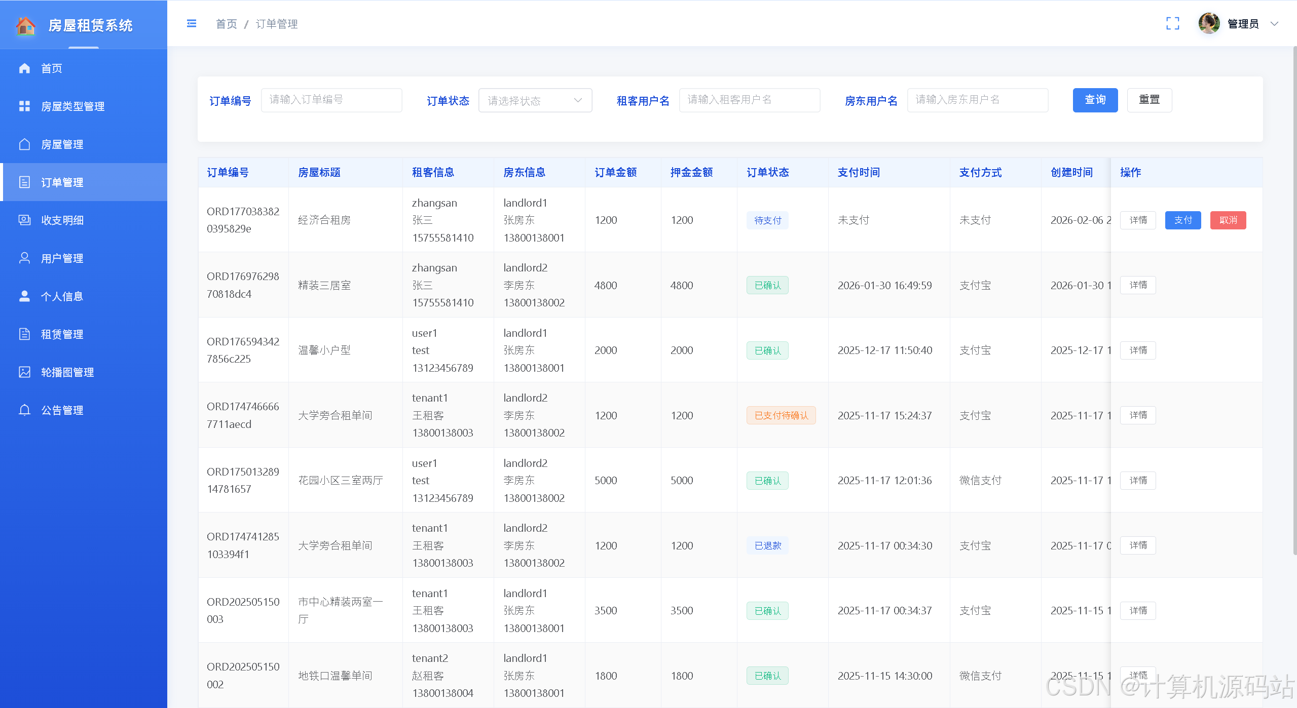Open 轮播图管理 picture icon
Viewport: 1297px width, 708px height.
coord(24,372)
